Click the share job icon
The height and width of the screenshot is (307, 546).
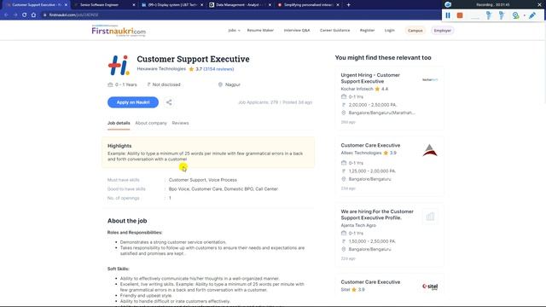pyautogui.click(x=169, y=102)
